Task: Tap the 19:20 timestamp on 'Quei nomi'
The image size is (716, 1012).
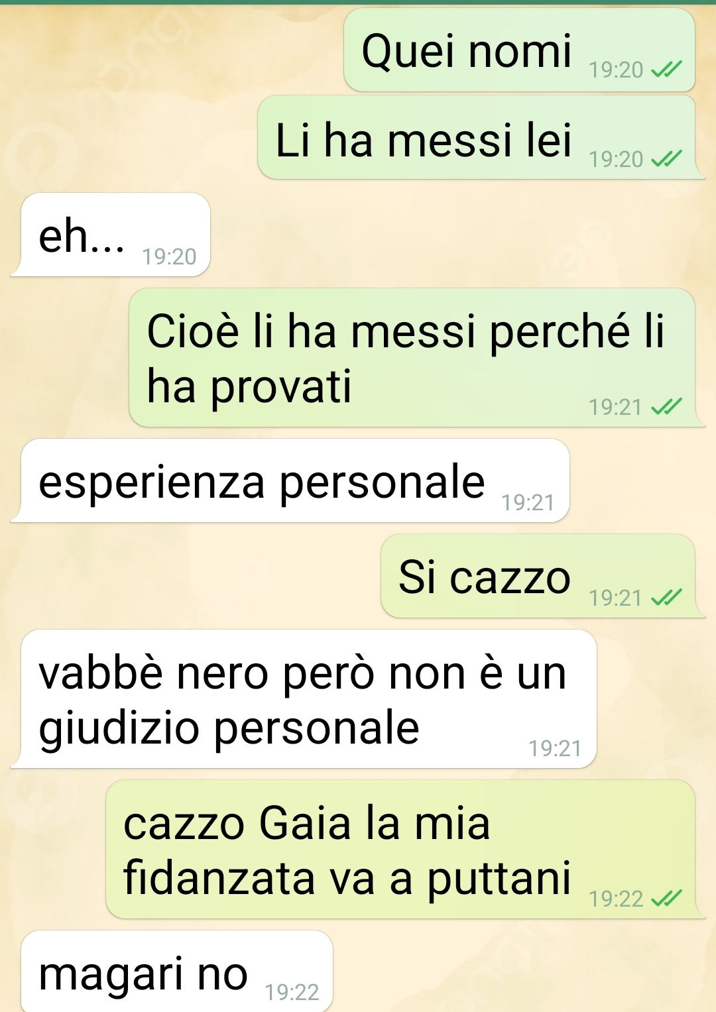Action: 616,70
